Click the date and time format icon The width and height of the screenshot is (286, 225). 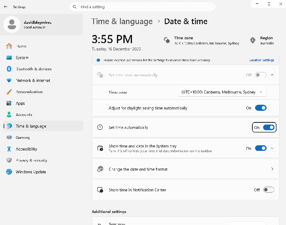tap(100, 169)
